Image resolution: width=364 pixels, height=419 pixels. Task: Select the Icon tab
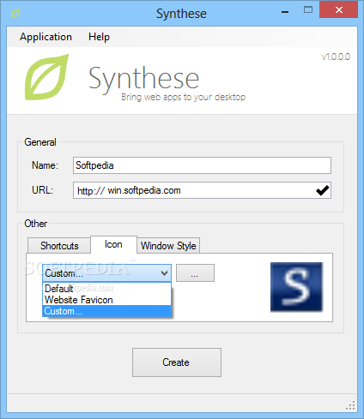point(113,244)
